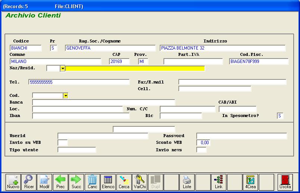Focus the Userid field
The height and width of the screenshot is (193, 300).
pos(103,136)
